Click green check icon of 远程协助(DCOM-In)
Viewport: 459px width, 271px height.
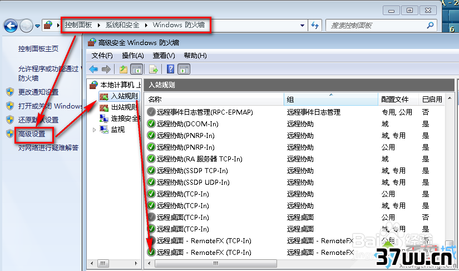click(x=151, y=124)
